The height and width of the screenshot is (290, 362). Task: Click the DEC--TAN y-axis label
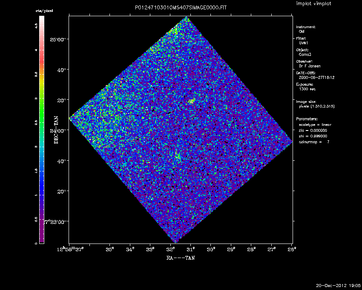point(56,130)
